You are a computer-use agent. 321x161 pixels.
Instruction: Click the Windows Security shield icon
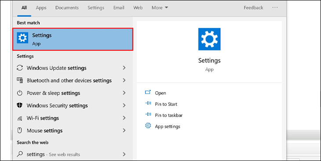(20, 105)
